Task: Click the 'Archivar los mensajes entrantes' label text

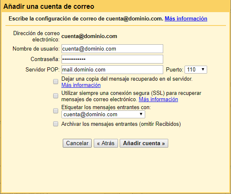Action: [x=121, y=124]
